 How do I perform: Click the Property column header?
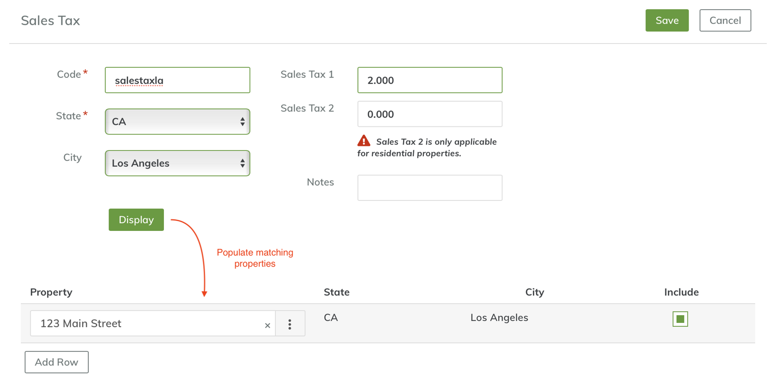[x=51, y=292]
